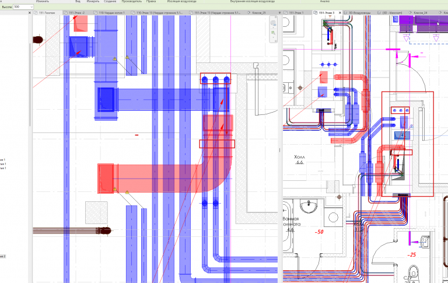The width and height of the screenshot is (448, 283).
Task: Open the 151-Этаж 1 tab in right pane
Action: pyautogui.click(x=296, y=13)
